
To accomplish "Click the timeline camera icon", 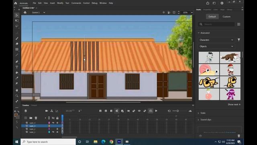I will pos(47,111).
